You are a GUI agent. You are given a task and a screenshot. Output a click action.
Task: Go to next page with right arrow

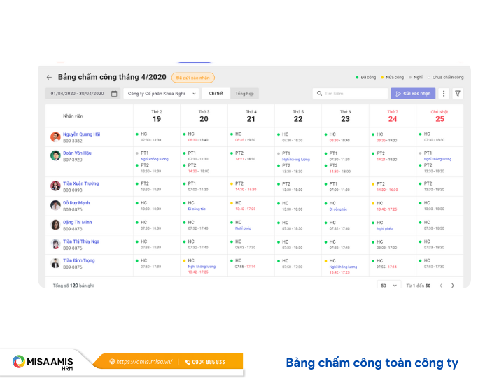pyautogui.click(x=453, y=286)
